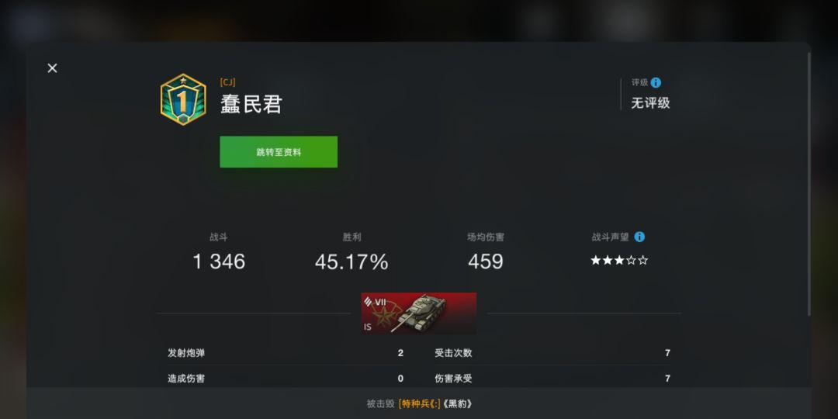The width and height of the screenshot is (838, 419).
Task: Click the rank 1 league badge emblem
Action: (183, 99)
